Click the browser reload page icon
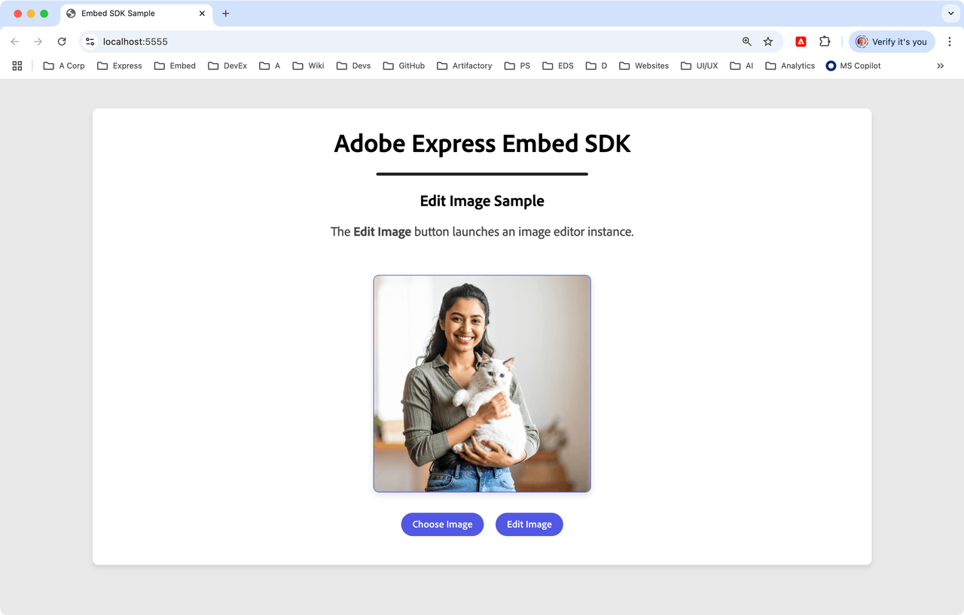 62,42
